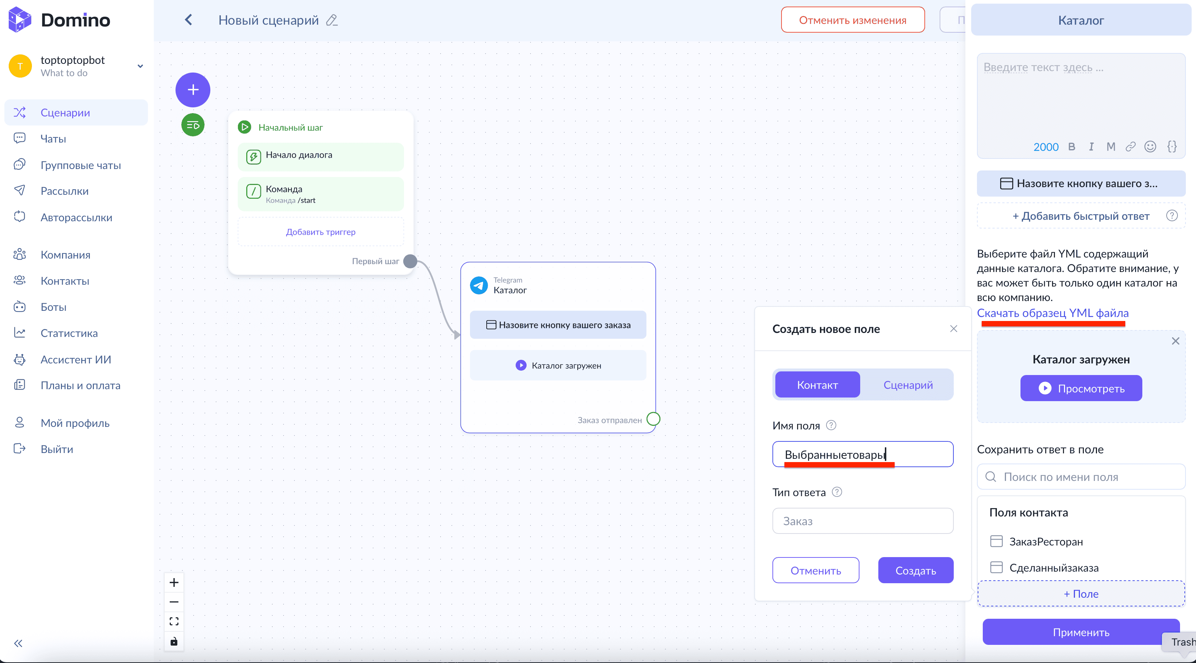Click Скачать образец YML файла link
The image size is (1196, 663).
[1052, 313]
